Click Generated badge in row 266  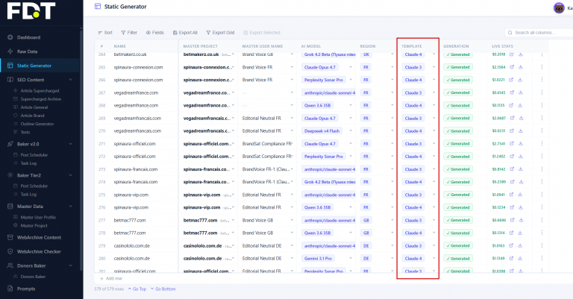pyautogui.click(x=458, y=80)
